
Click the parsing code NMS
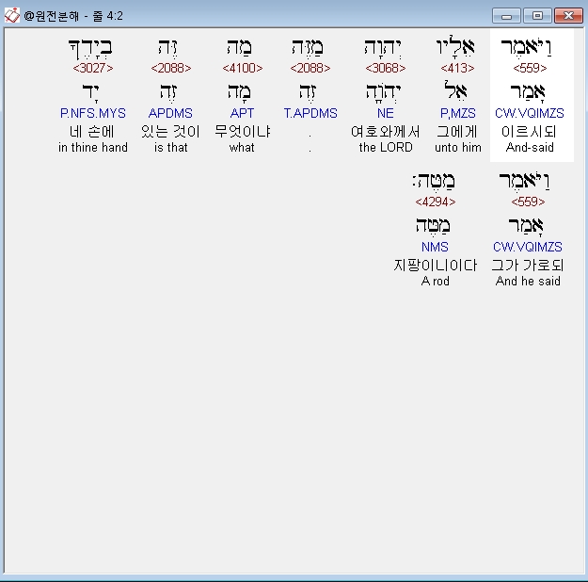tap(435, 247)
